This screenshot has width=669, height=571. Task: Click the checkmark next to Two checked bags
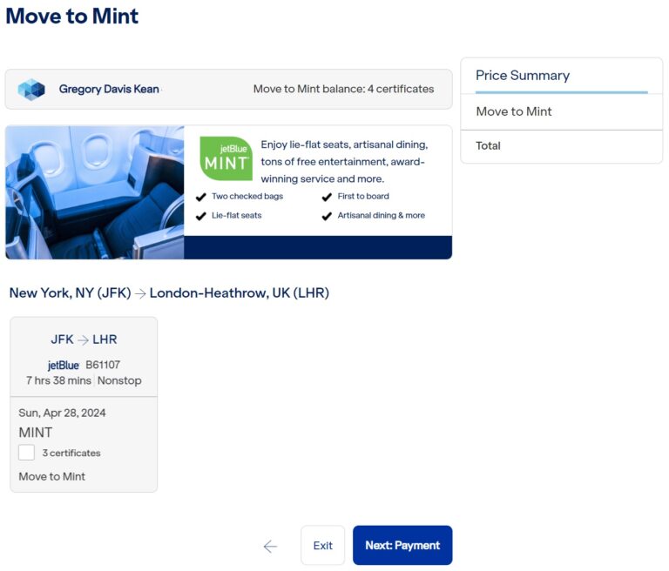201,197
